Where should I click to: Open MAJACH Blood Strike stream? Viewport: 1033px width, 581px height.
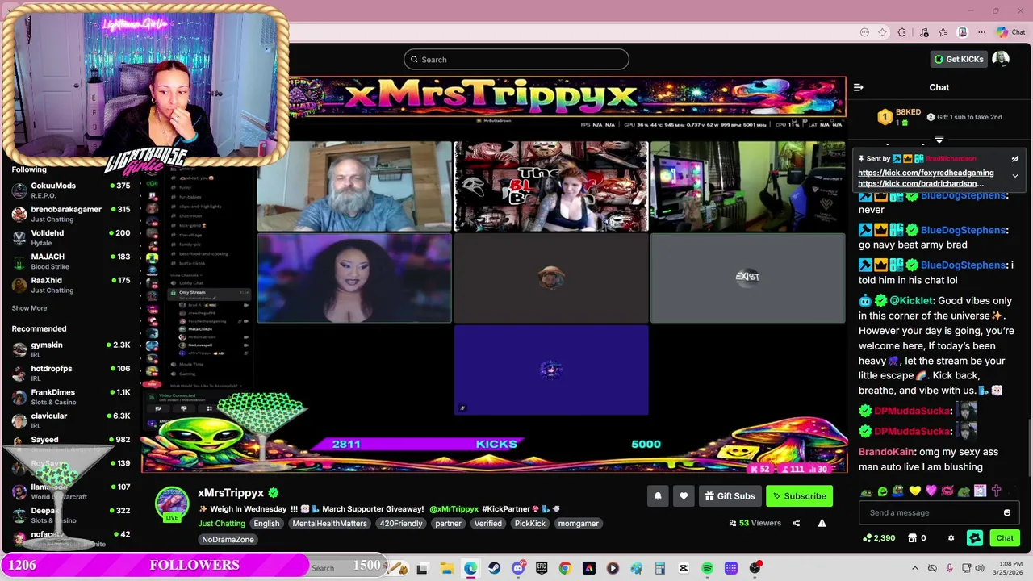(x=71, y=261)
